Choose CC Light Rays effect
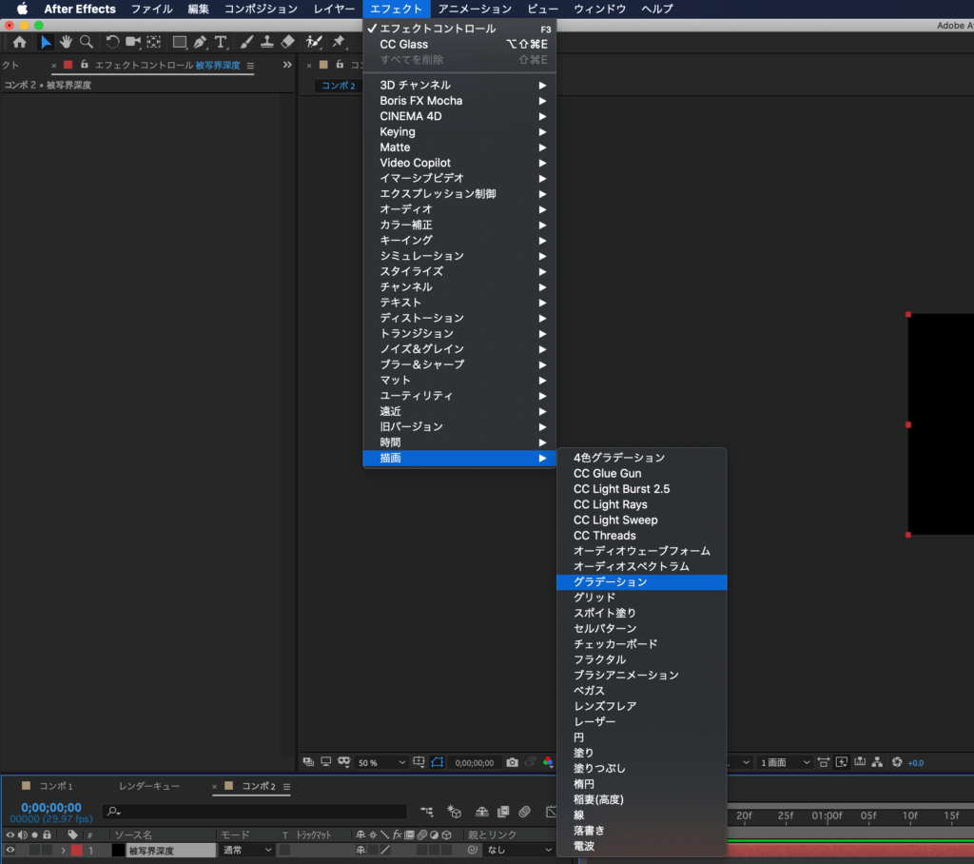This screenshot has width=974, height=864. click(642, 504)
